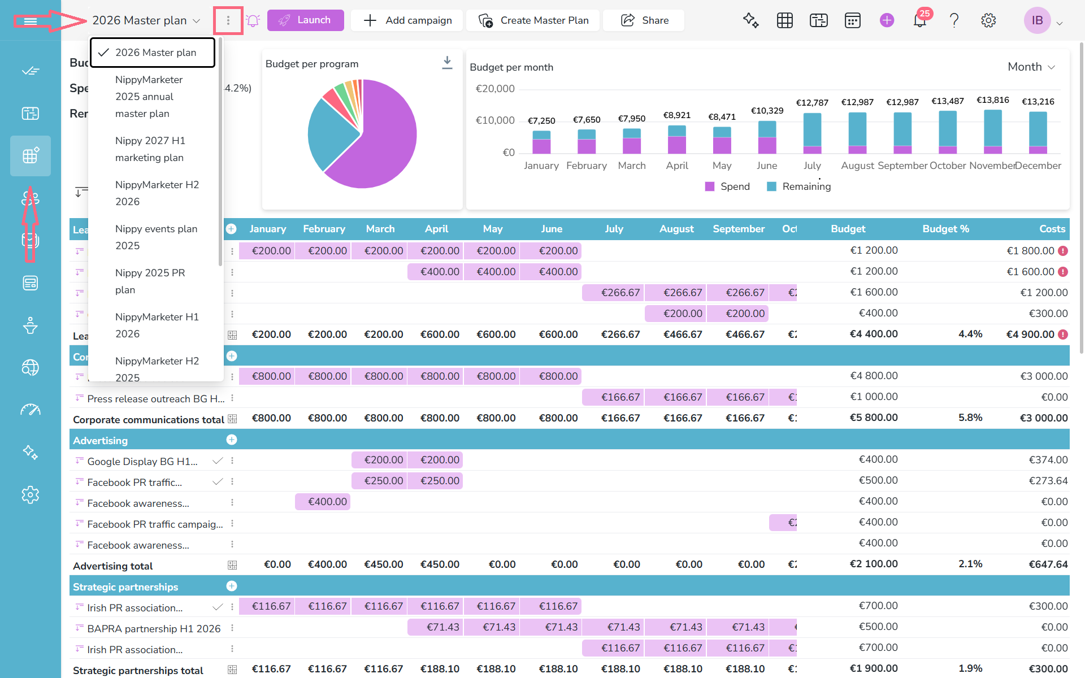
Task: Choose Nippy events plan 2025
Action: coord(153,237)
